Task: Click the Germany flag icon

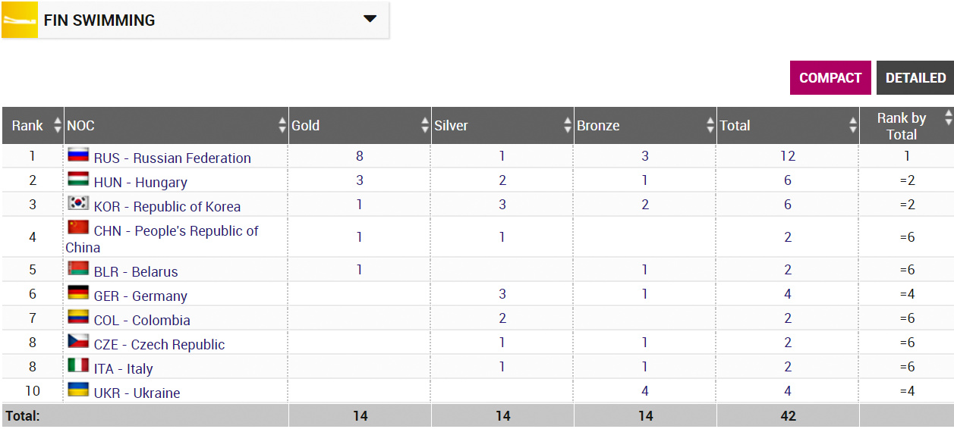Action: 78,293
